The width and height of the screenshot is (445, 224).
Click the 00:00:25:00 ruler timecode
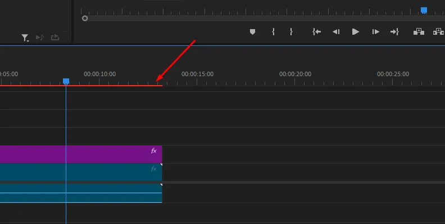coord(393,74)
